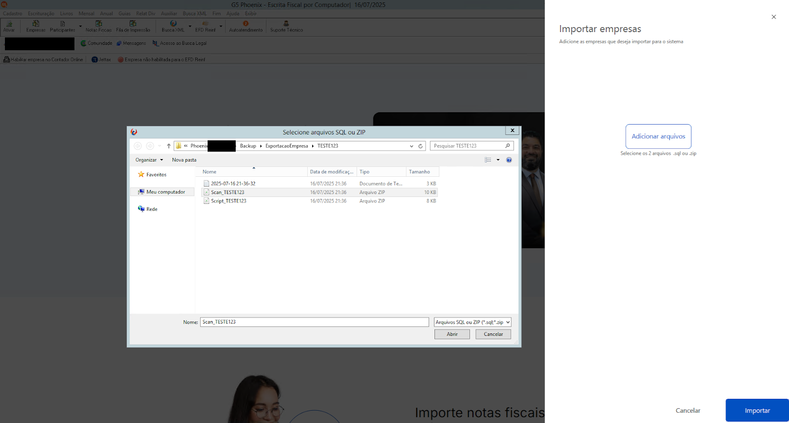Image resolution: width=789 pixels, height=423 pixels.
Task: Sort by Data de modificação column
Action: (332, 172)
